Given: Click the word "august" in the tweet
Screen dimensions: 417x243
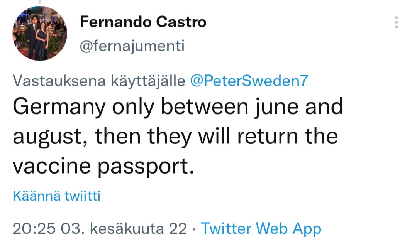Looking at the screenshot, I should (50, 137).
